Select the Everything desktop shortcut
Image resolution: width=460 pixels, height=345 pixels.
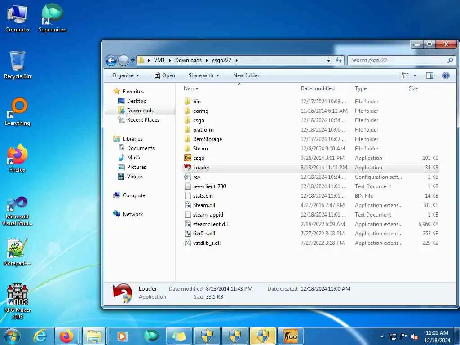[18, 112]
